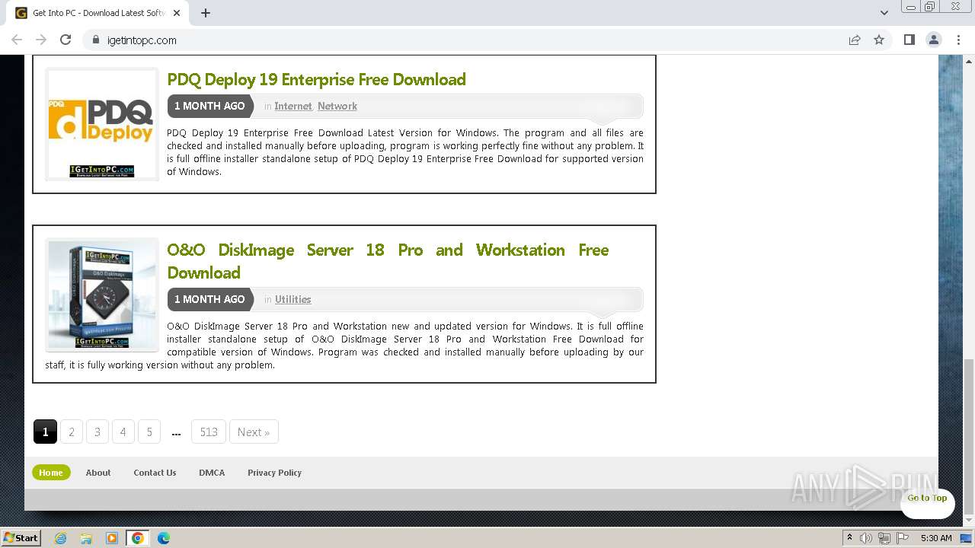Open the O&O DiskImage box thumbnail
The width and height of the screenshot is (975, 548).
pos(102,295)
